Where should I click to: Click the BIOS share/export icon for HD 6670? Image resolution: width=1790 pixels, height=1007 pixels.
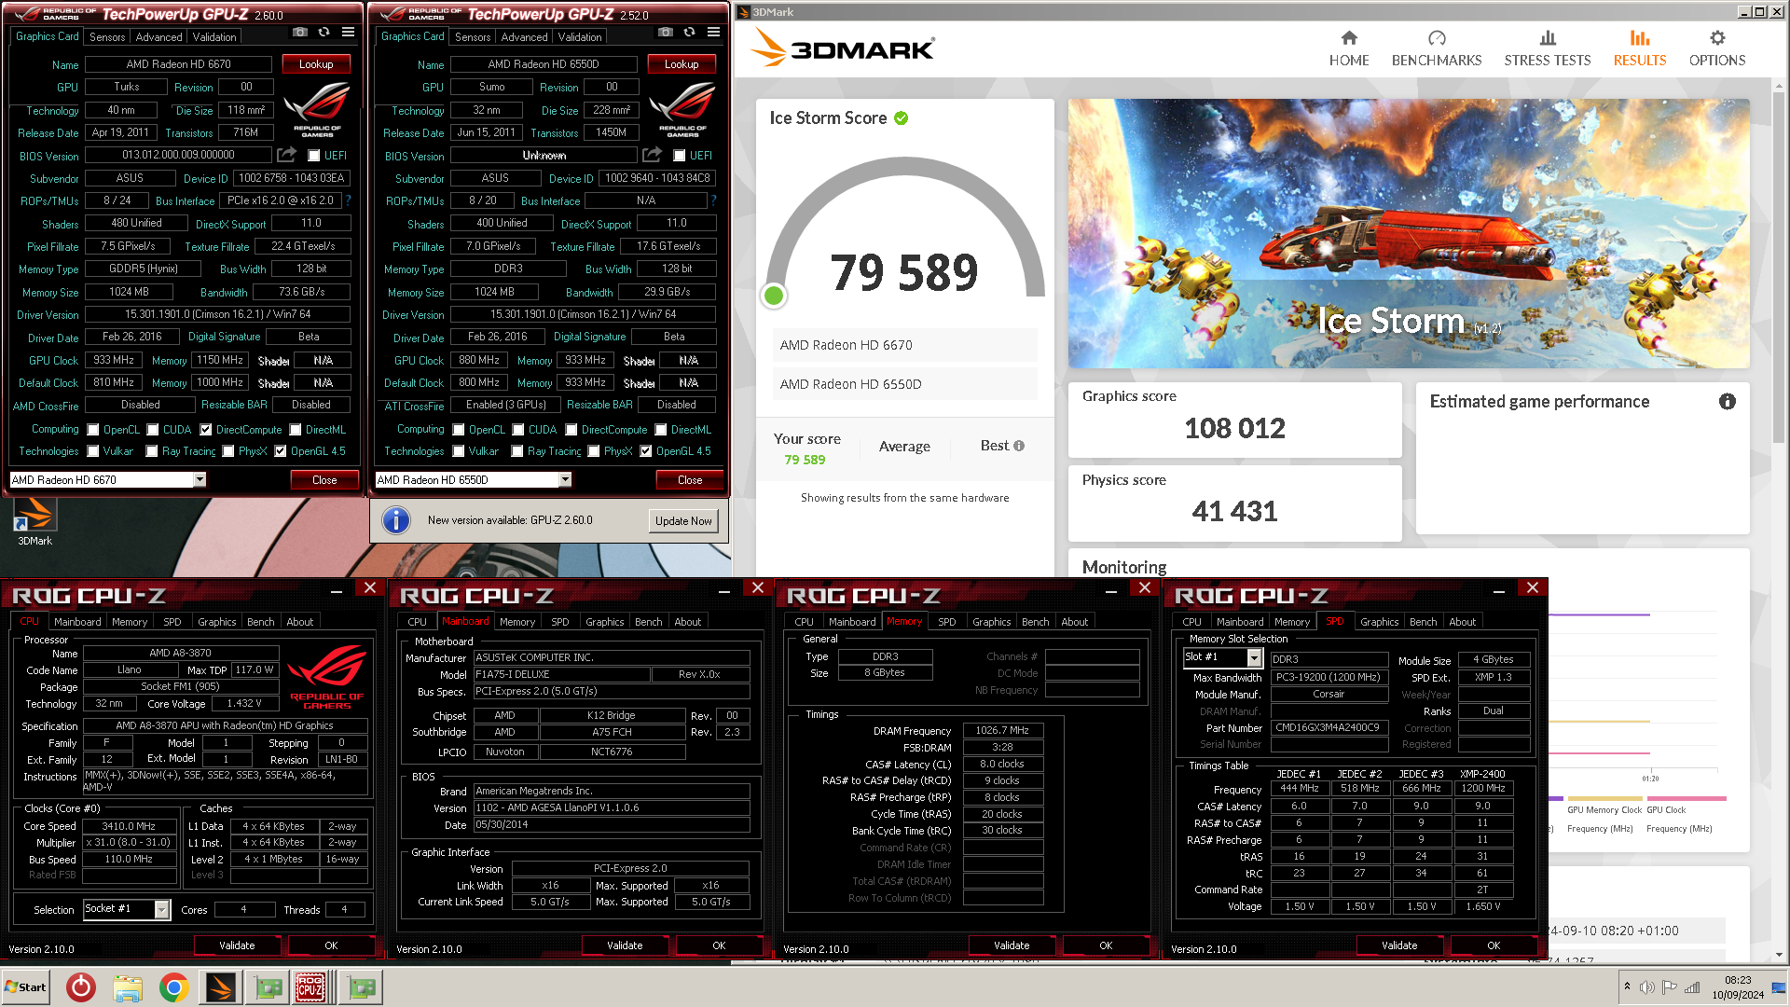tap(287, 155)
